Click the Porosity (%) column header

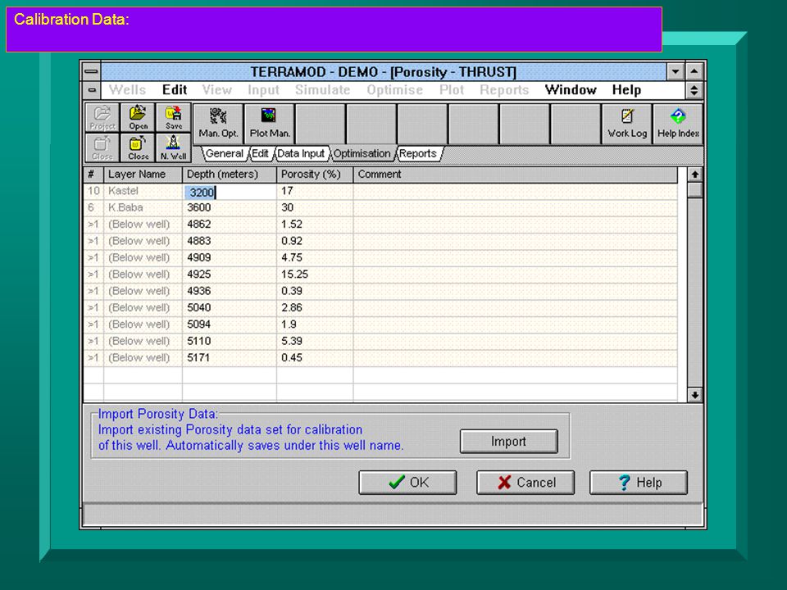click(315, 175)
